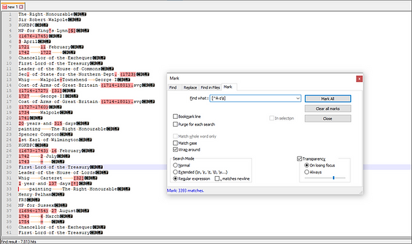
Task: Click 'MP for Sussex' on line 36
Action: coord(36,206)
